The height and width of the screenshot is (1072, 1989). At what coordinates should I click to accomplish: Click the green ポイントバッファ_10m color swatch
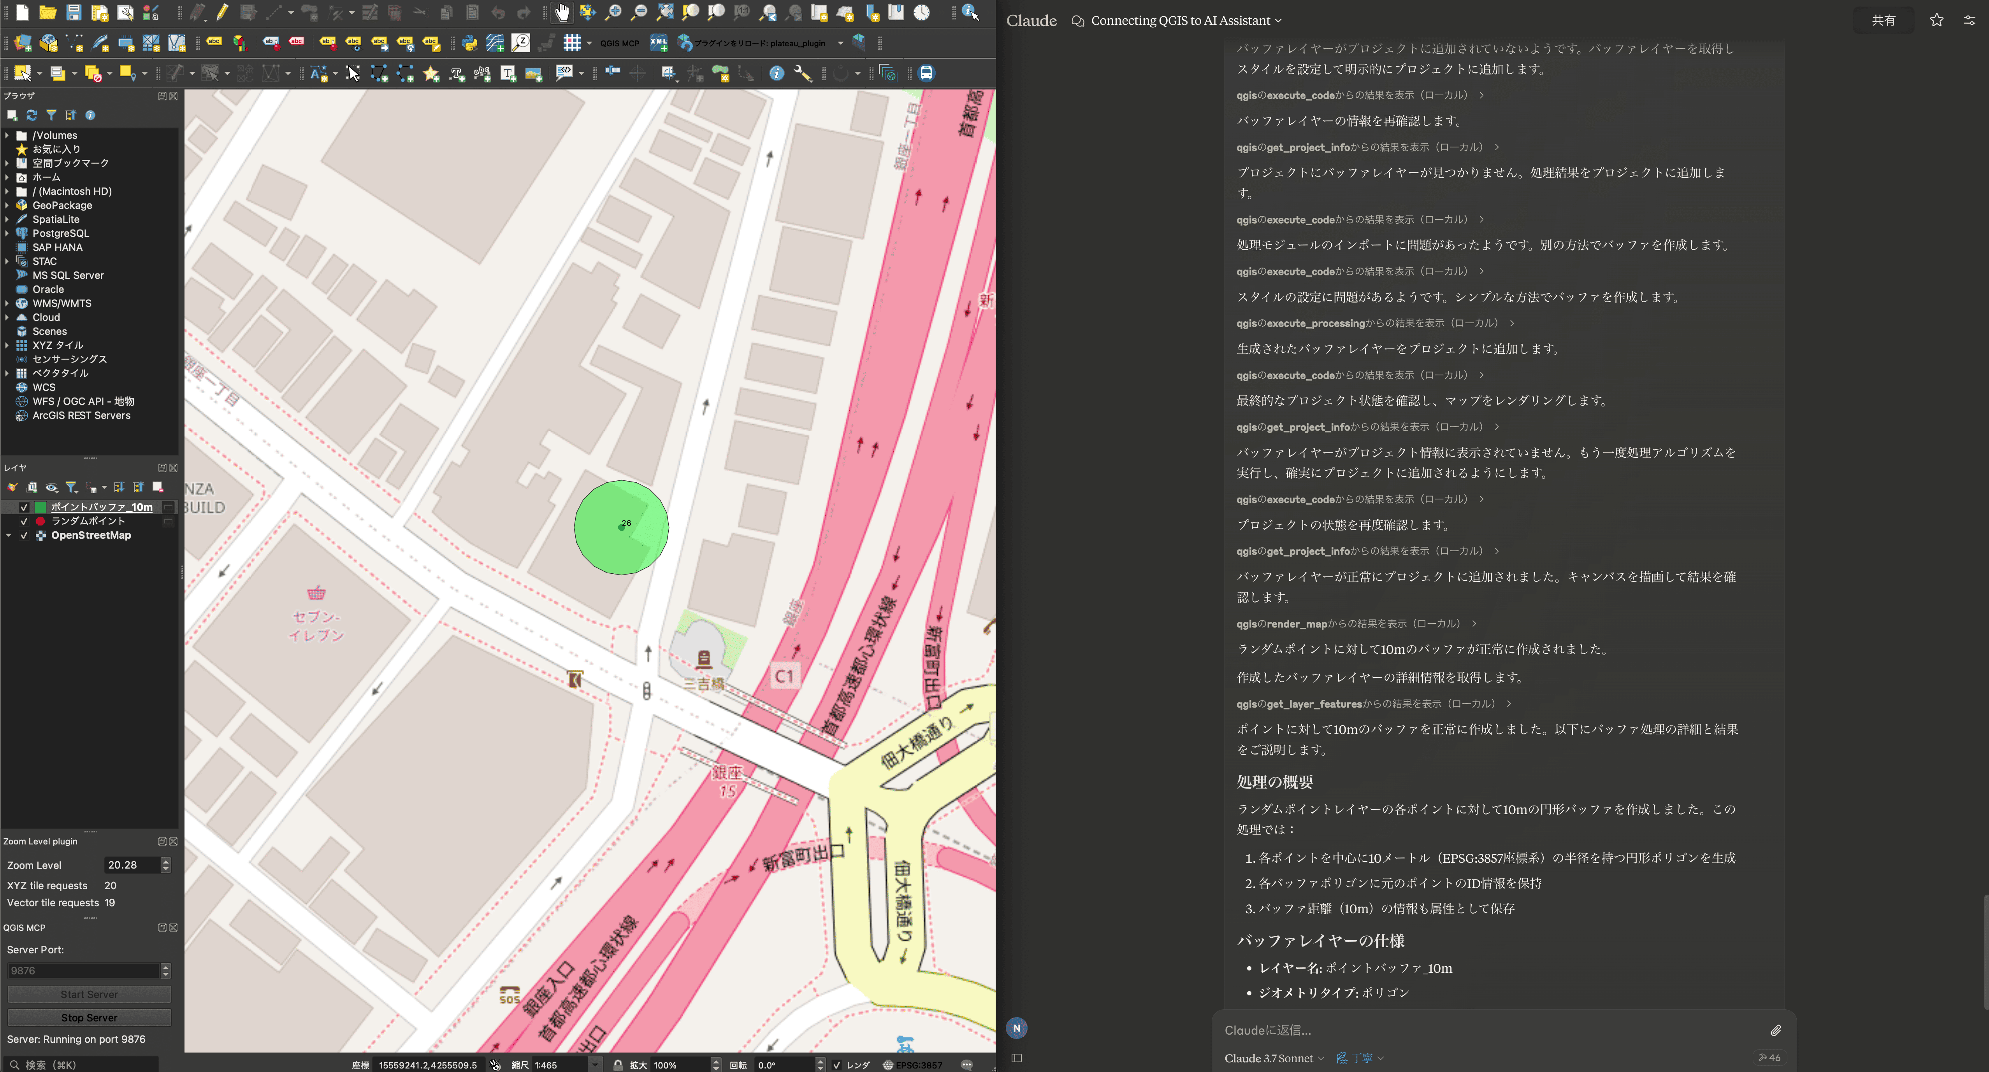click(39, 507)
